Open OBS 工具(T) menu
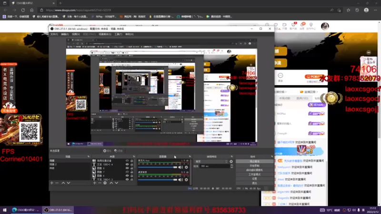 [118, 34]
